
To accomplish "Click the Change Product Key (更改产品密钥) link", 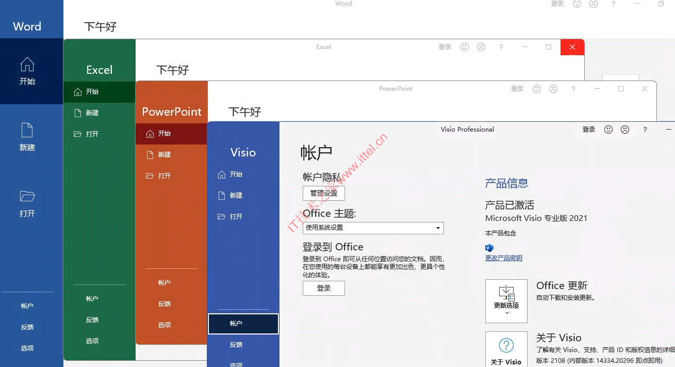I will 503,258.
